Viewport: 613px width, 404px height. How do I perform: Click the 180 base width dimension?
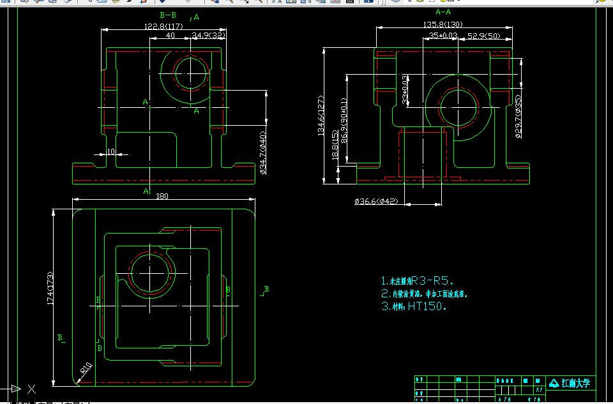pyautogui.click(x=162, y=196)
